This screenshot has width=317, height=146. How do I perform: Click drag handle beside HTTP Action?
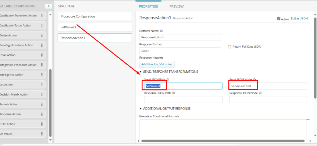[42, 124]
